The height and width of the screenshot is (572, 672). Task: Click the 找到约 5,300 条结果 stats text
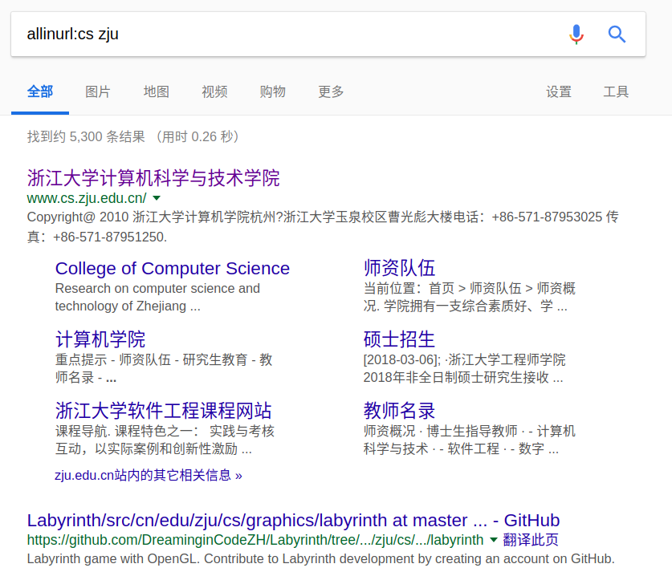coord(133,137)
